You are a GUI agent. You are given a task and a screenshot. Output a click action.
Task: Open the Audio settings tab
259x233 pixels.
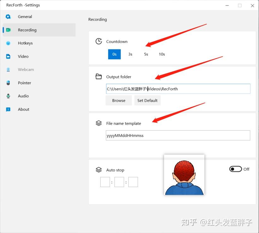pos(39,96)
